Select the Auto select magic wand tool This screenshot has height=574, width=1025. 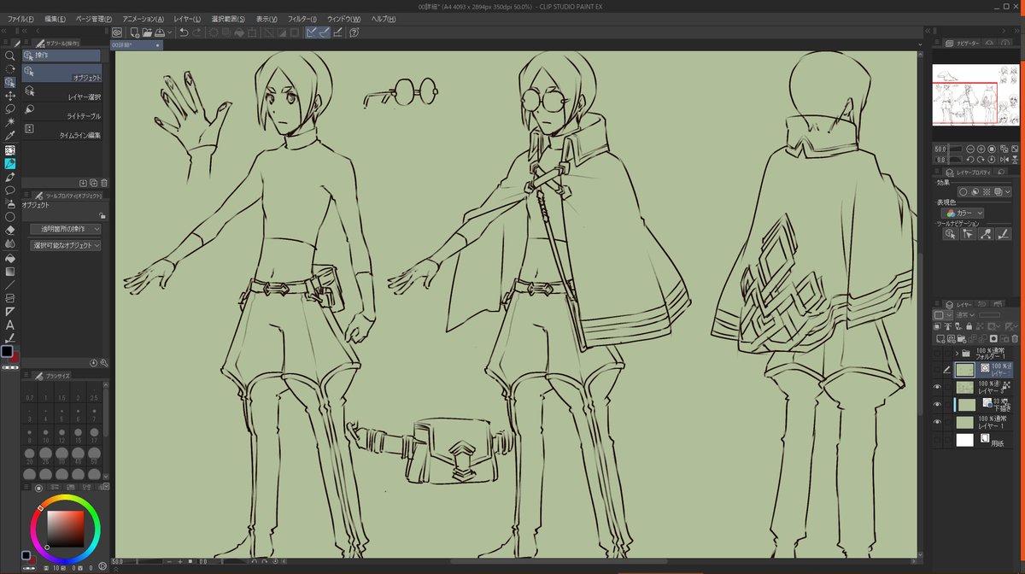point(10,122)
